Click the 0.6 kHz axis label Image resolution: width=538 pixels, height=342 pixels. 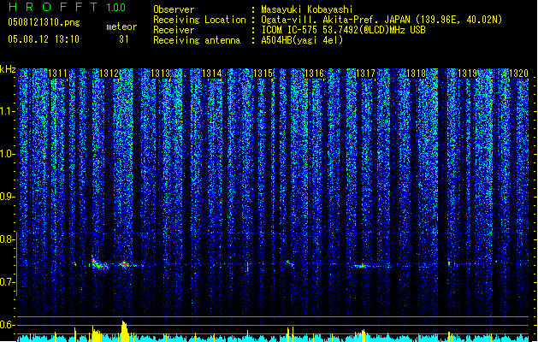[x=7, y=325]
